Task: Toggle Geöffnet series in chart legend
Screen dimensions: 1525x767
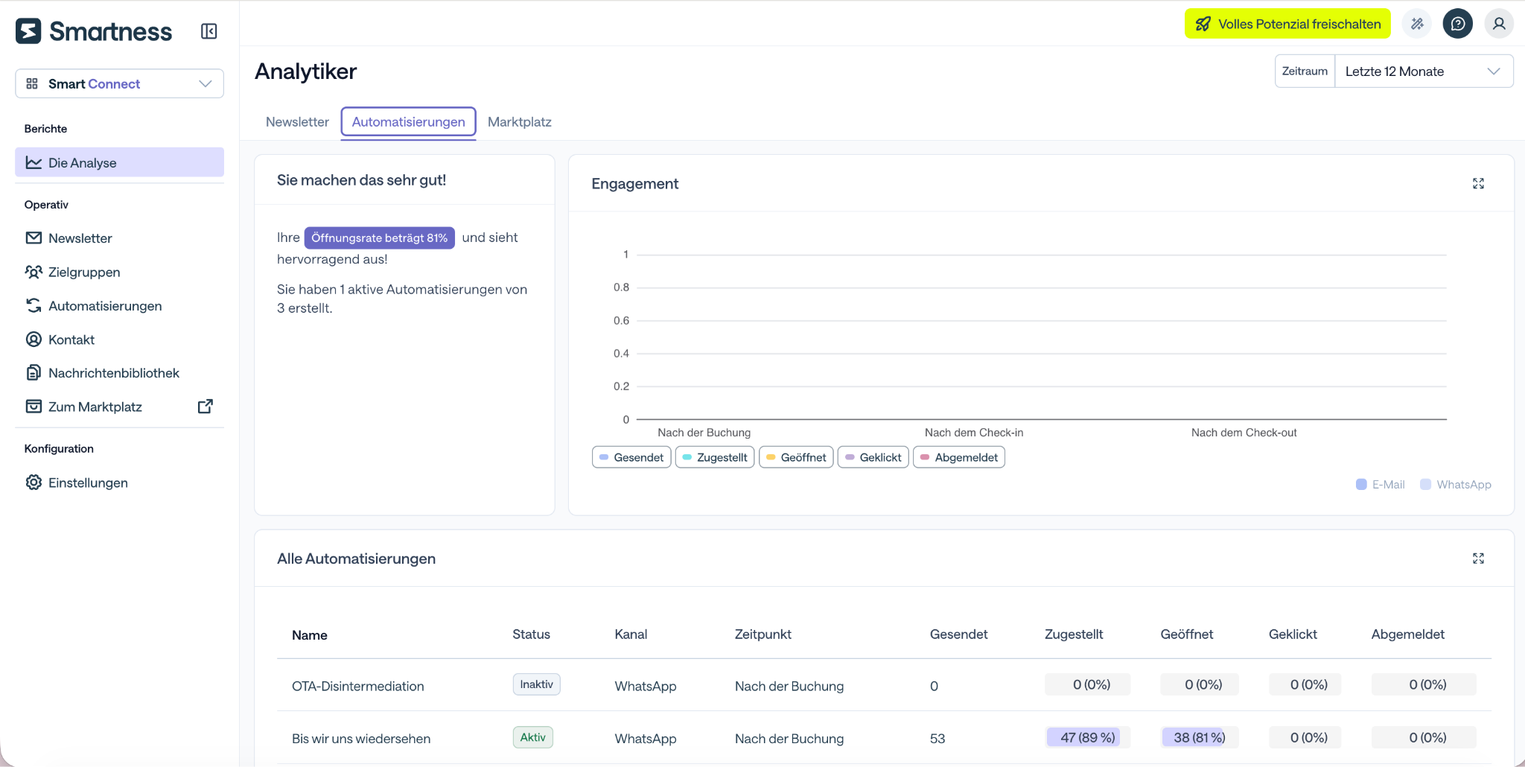Action: (x=796, y=457)
